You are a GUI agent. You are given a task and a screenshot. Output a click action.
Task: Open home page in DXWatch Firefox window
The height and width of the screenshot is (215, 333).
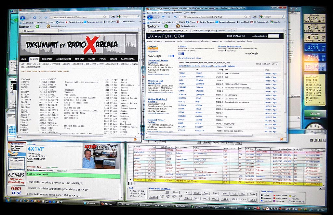(x=175, y=17)
